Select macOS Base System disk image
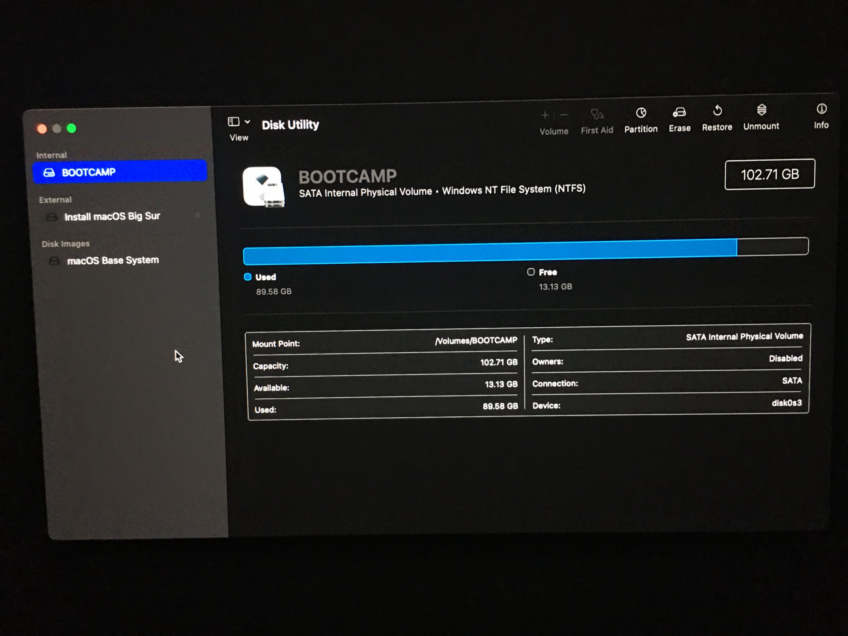 coord(113,260)
